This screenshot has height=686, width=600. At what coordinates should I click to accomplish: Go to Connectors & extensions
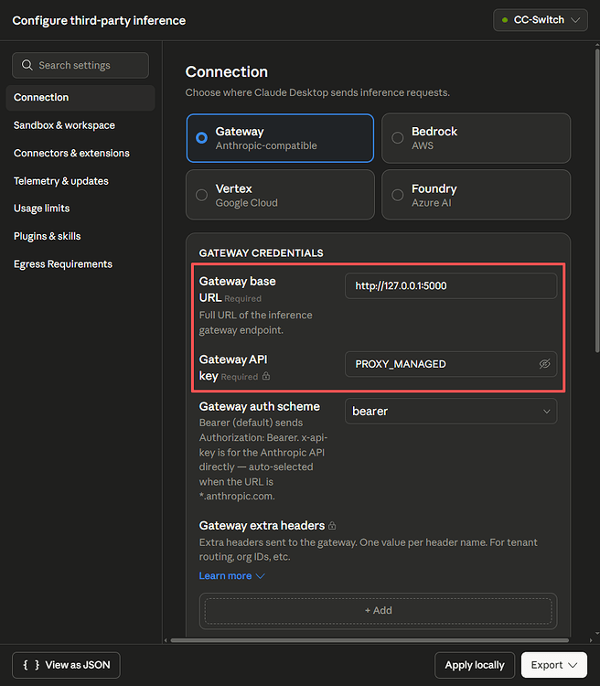71,153
